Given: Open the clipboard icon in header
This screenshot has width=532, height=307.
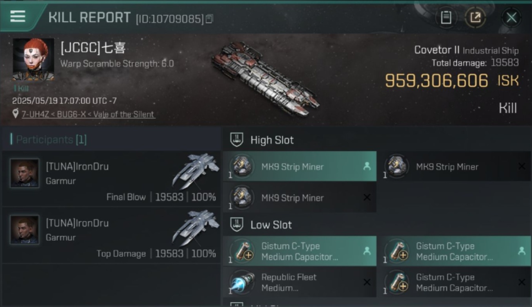Looking at the screenshot, I should coord(446,18).
